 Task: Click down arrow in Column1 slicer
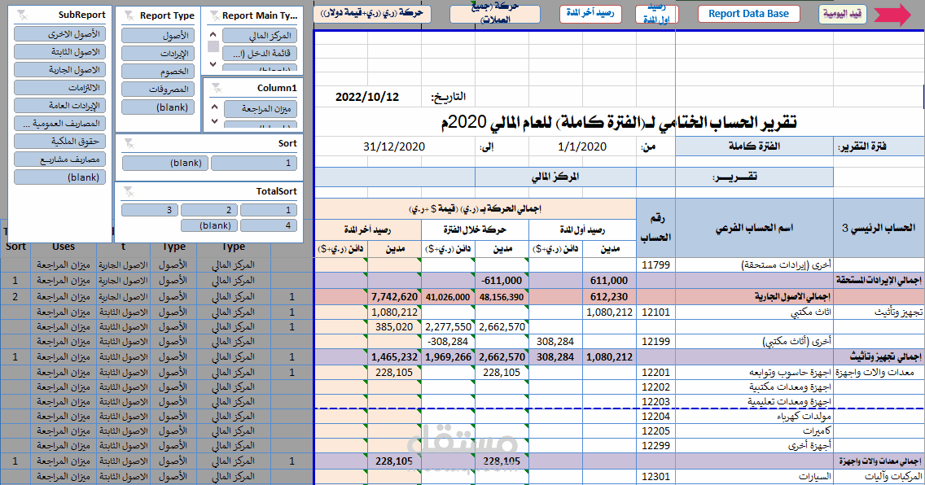point(215,120)
